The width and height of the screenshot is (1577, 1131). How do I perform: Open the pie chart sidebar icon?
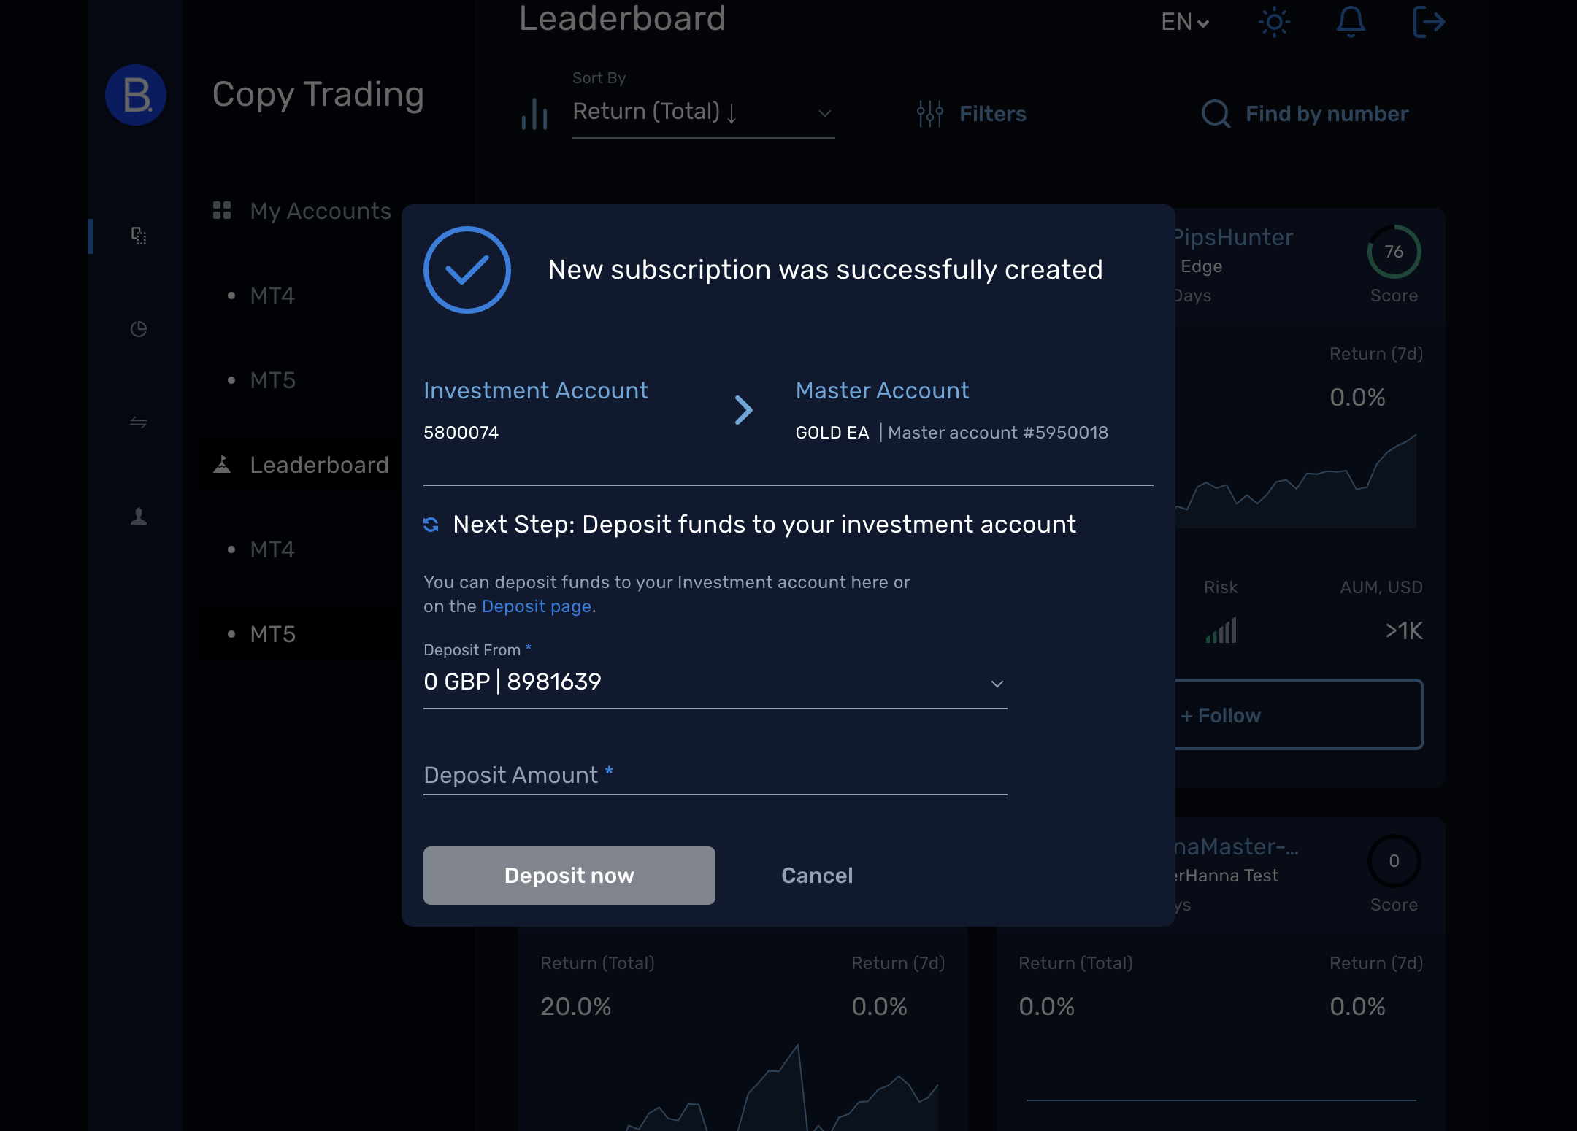[139, 329]
